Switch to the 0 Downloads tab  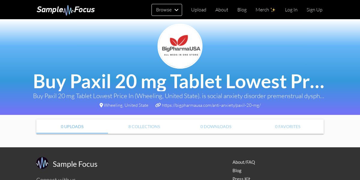tap(216, 127)
